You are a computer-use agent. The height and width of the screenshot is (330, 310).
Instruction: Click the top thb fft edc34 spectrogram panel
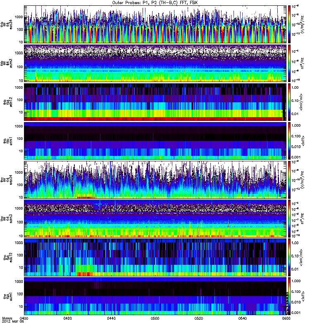(155, 24)
